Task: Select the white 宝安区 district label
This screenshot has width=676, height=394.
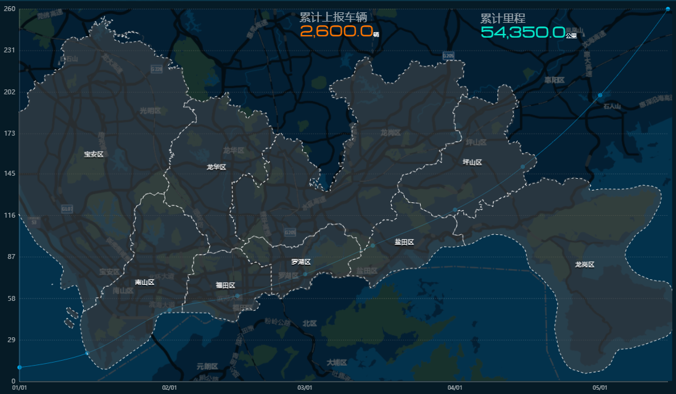Action: point(94,154)
